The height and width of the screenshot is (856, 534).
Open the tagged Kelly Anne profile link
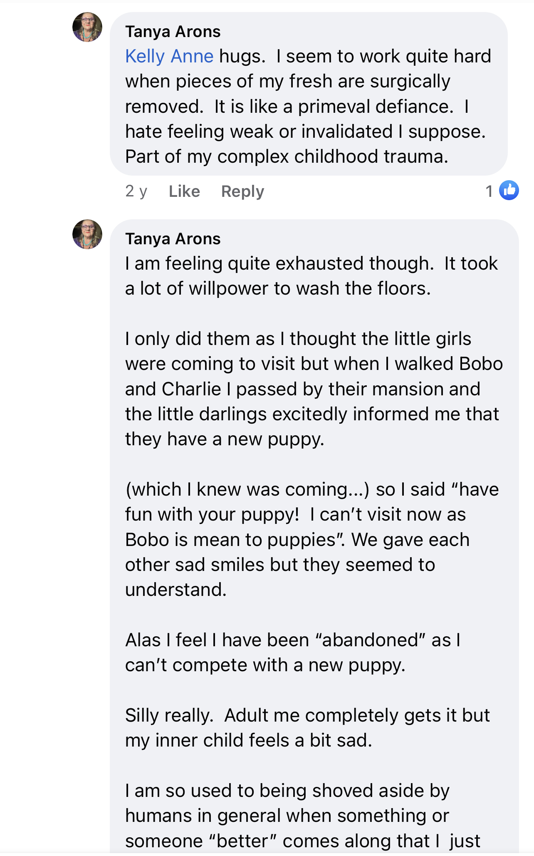[x=169, y=56]
